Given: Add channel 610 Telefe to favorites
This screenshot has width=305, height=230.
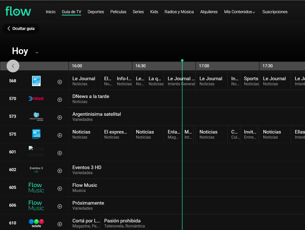Looking at the screenshot, I should (60, 224).
